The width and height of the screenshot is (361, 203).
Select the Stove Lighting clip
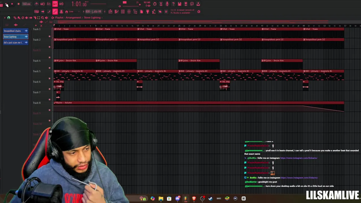16,37
